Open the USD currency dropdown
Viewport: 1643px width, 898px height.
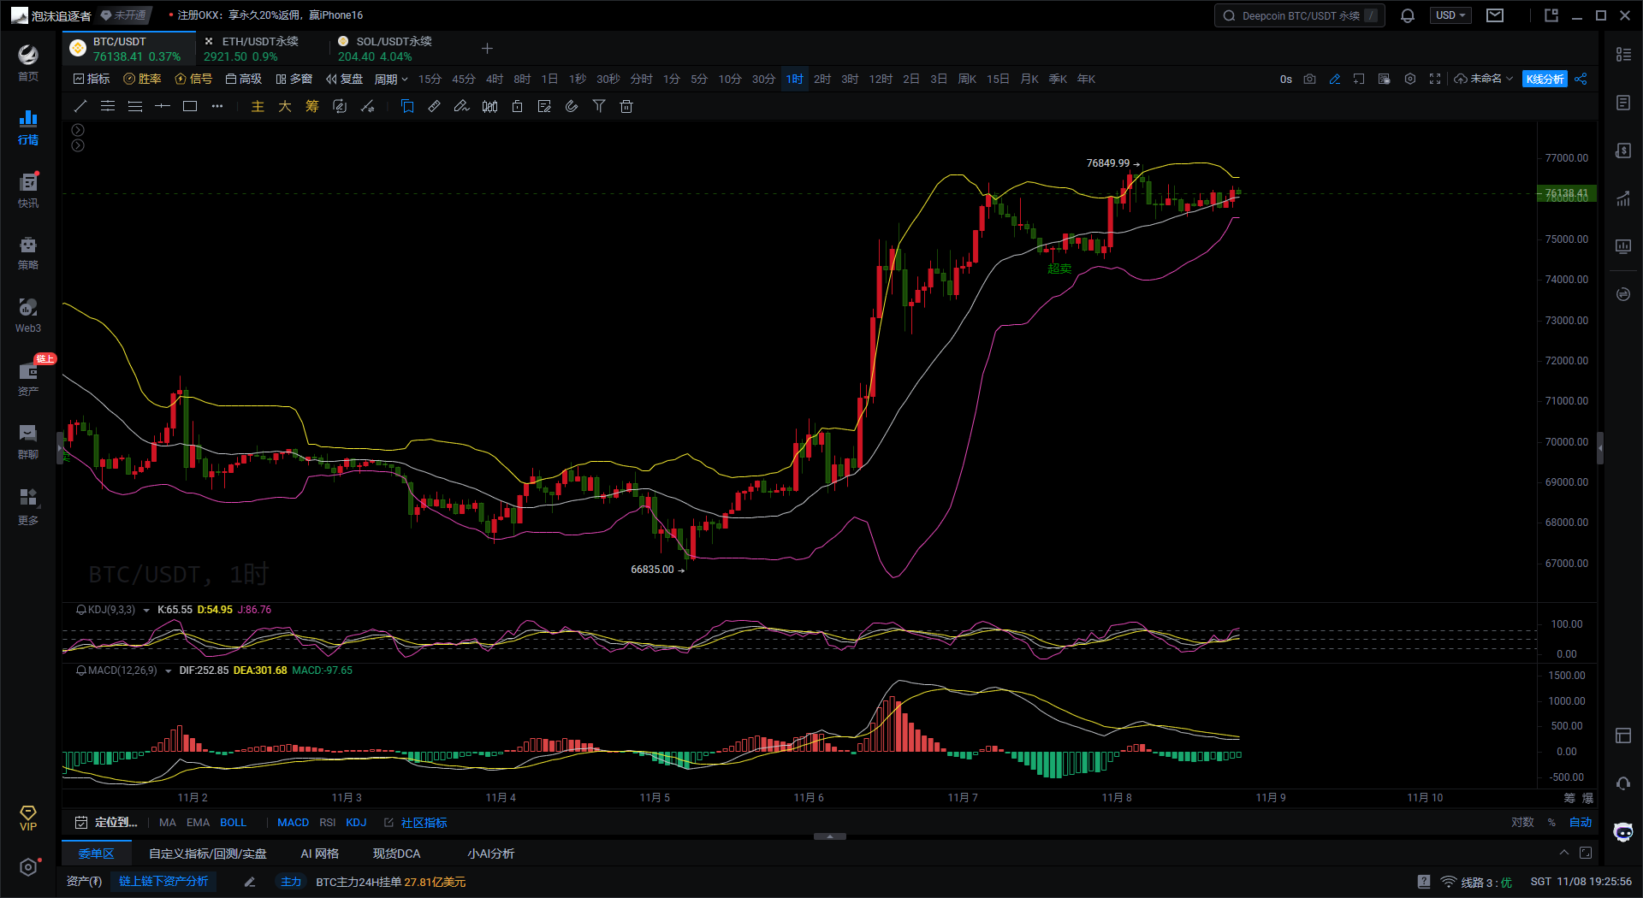pos(1451,15)
